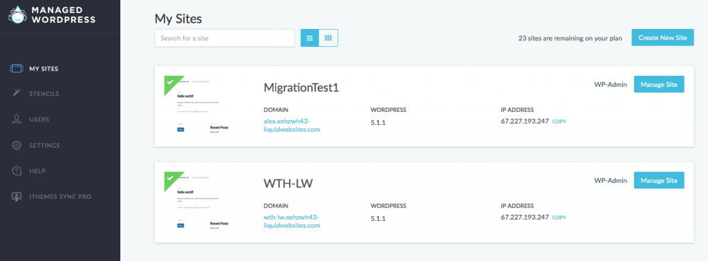708x261 pixels.
Task: Switch to grid view layout
Action: coord(328,38)
